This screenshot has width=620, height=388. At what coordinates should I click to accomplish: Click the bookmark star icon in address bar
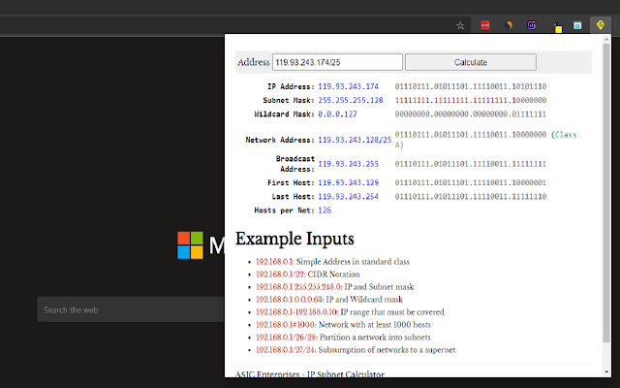click(x=460, y=26)
